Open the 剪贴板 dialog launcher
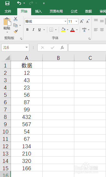 pyautogui.click(x=21, y=39)
